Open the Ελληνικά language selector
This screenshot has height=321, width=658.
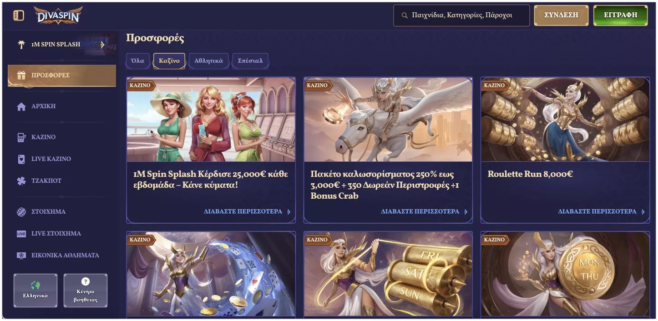pos(35,291)
